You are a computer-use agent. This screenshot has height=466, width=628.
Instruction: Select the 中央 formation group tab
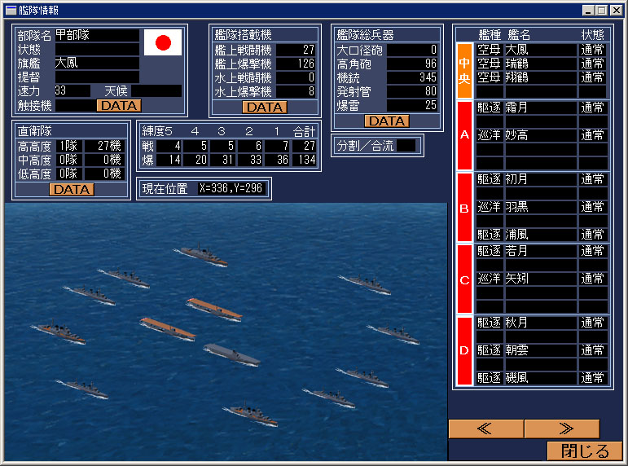pyautogui.click(x=464, y=71)
